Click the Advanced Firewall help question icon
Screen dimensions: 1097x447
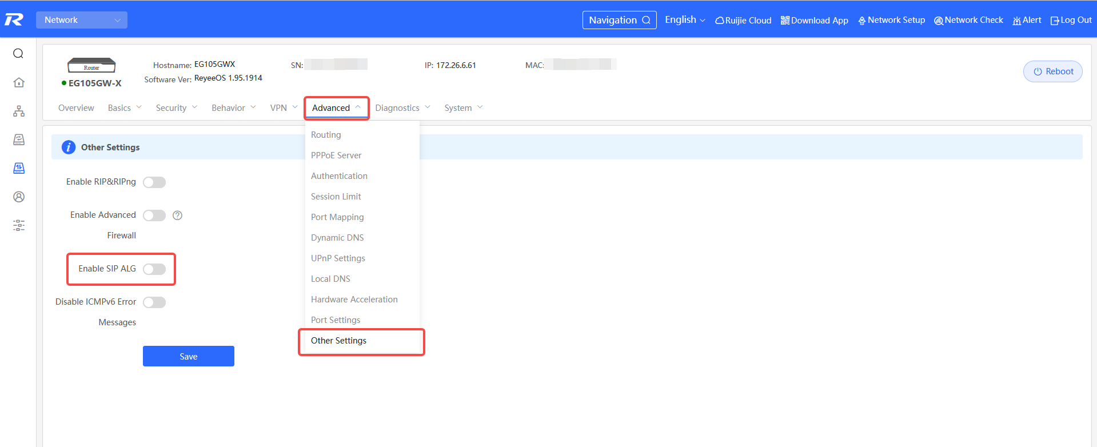177,215
